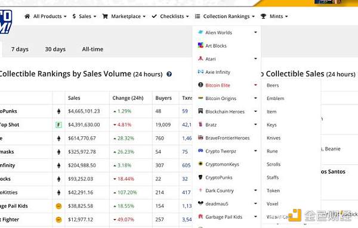Switch to the 30 days tab
358x228 pixels.
[x=55, y=49]
